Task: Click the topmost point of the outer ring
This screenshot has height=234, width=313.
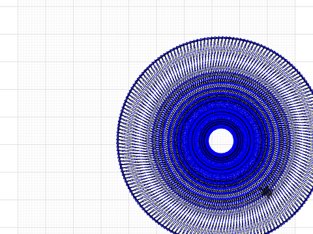Action: click(x=220, y=38)
